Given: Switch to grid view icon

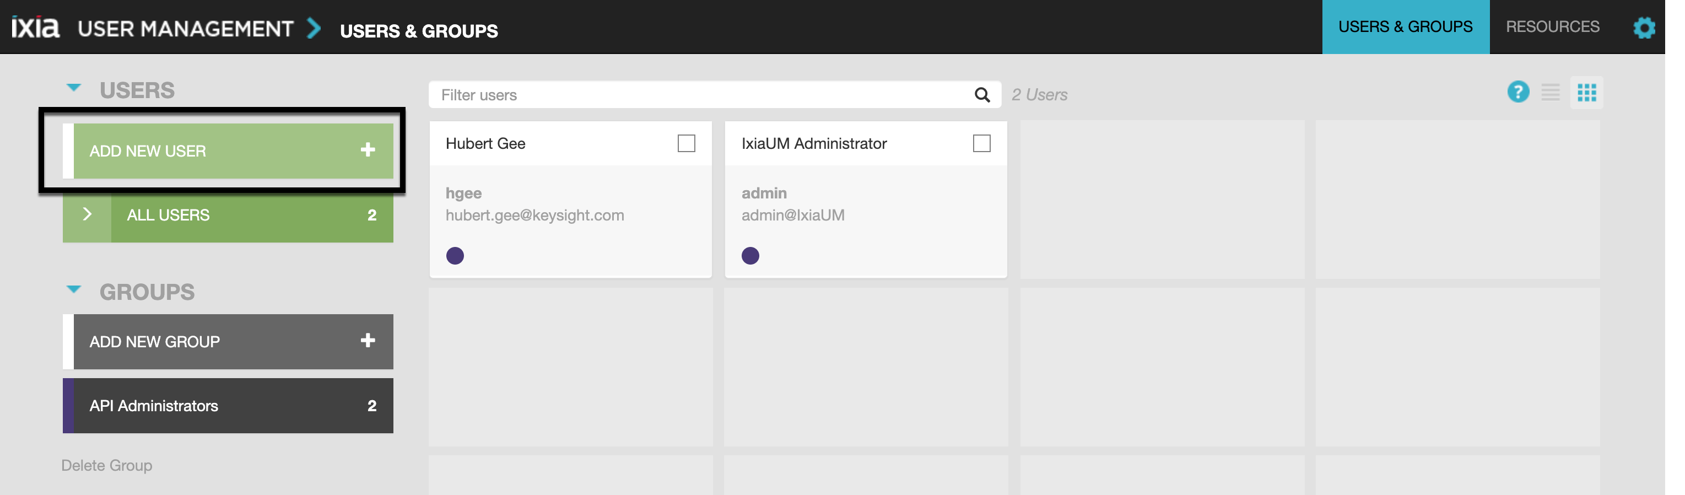Looking at the screenshot, I should click(x=1586, y=92).
